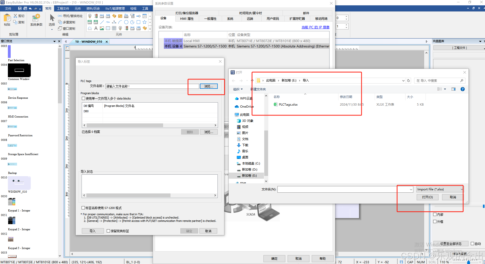This screenshot has width=485, height=264.
Task: Expand the address bar path dropdown in Open dialog
Action: click(x=403, y=81)
